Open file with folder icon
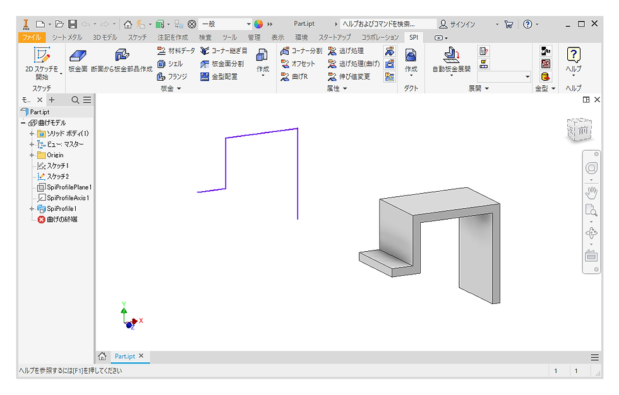This screenshot has height=395, width=619. 59,24
